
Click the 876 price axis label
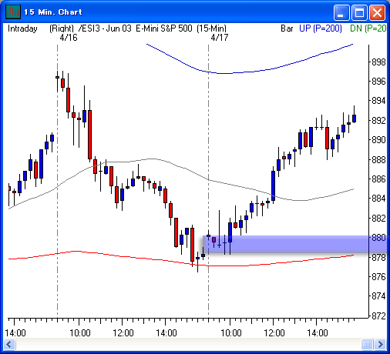pyautogui.click(x=378, y=277)
